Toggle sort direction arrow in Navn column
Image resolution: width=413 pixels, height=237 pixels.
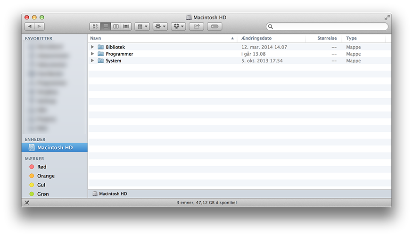coord(232,39)
